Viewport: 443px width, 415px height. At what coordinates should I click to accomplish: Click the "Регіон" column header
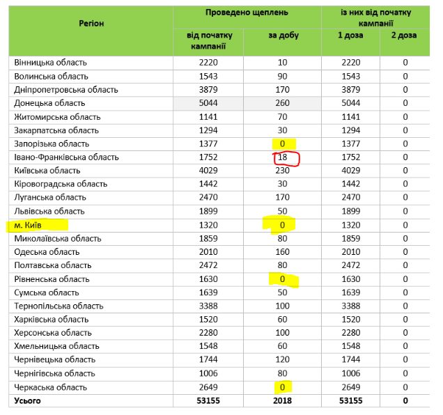pyautogui.click(x=90, y=23)
